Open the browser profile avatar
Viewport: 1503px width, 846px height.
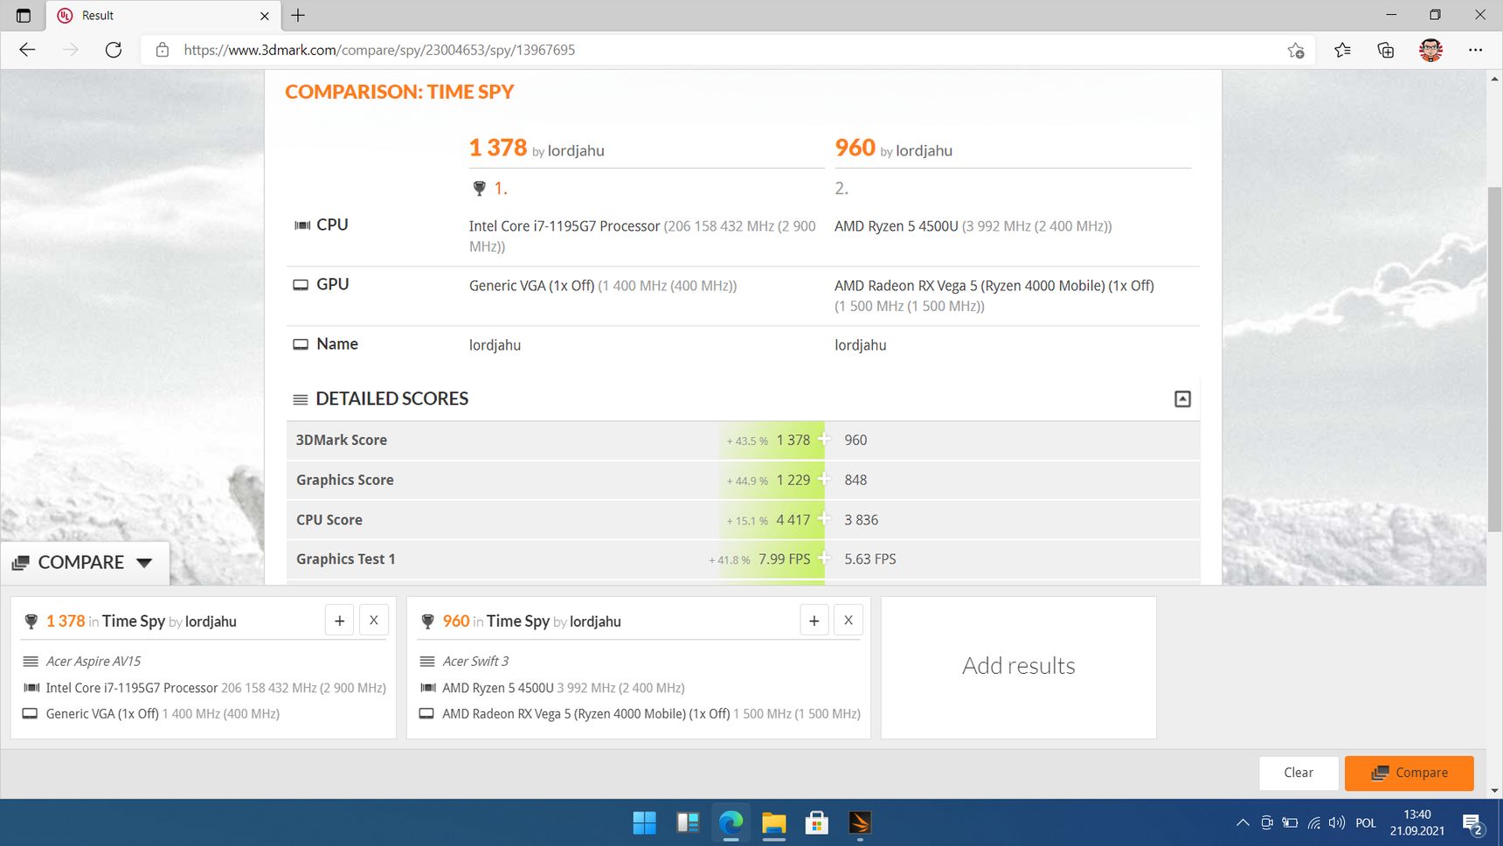pos(1430,50)
